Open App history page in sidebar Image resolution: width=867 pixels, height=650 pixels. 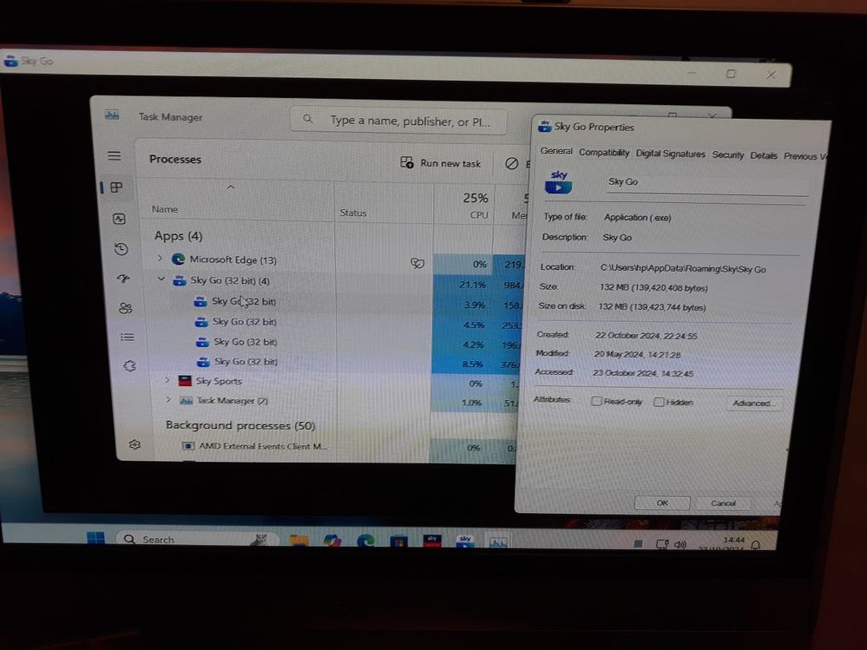click(122, 249)
